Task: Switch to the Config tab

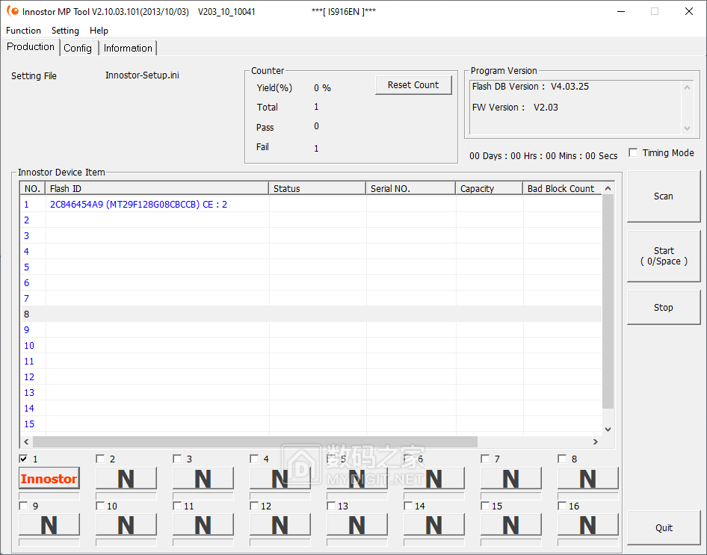Action: pos(78,48)
